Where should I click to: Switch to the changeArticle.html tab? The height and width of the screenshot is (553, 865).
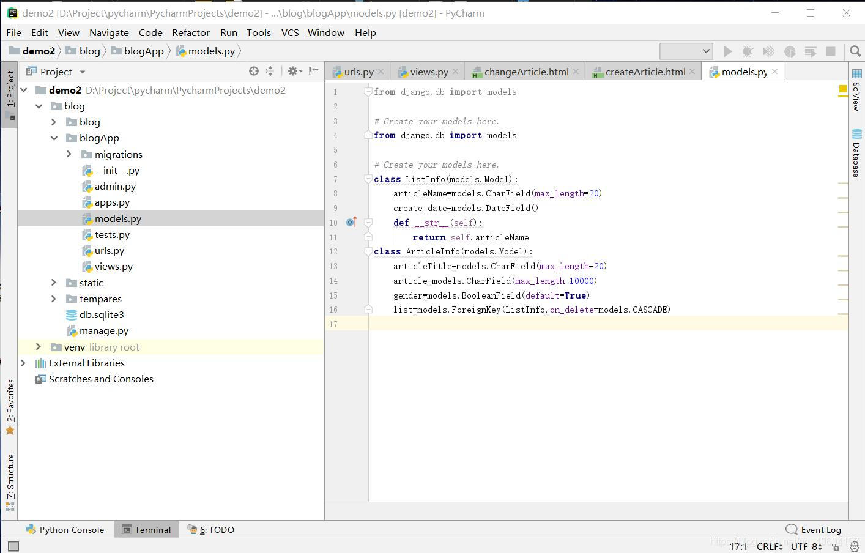click(x=526, y=72)
